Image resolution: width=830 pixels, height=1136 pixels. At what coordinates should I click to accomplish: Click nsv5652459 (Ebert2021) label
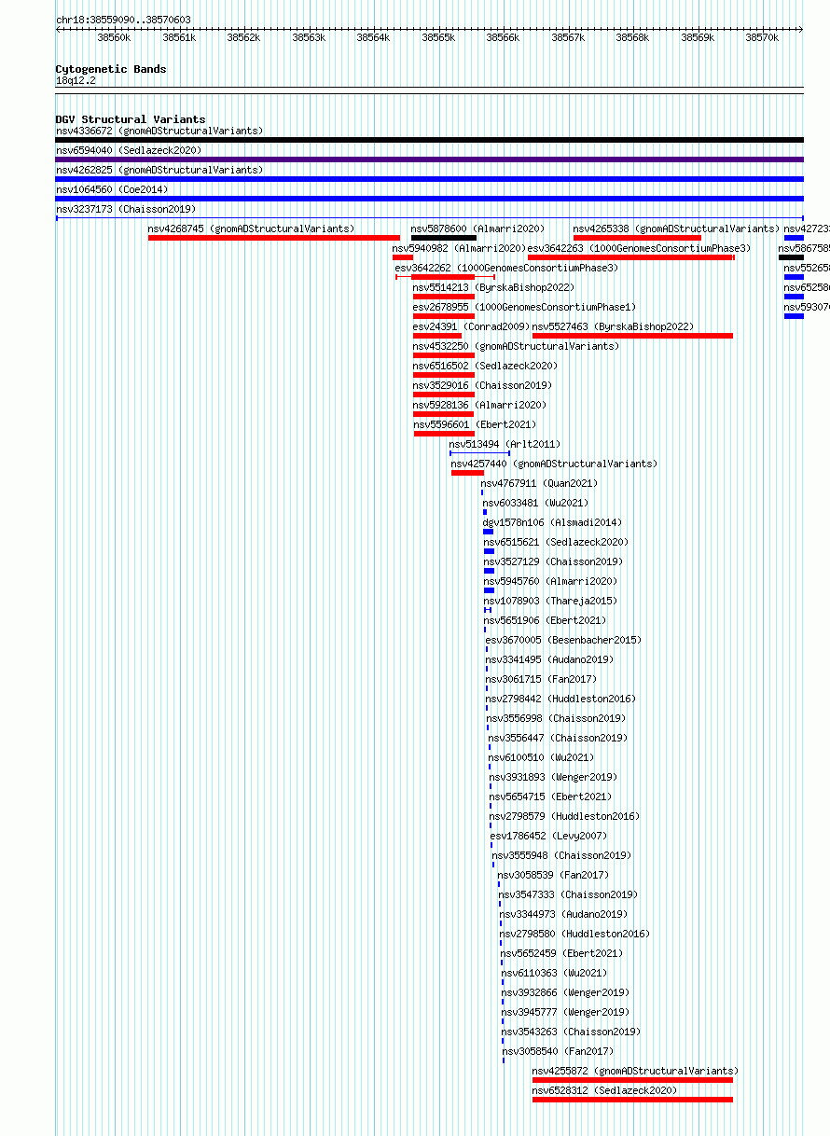(562, 953)
